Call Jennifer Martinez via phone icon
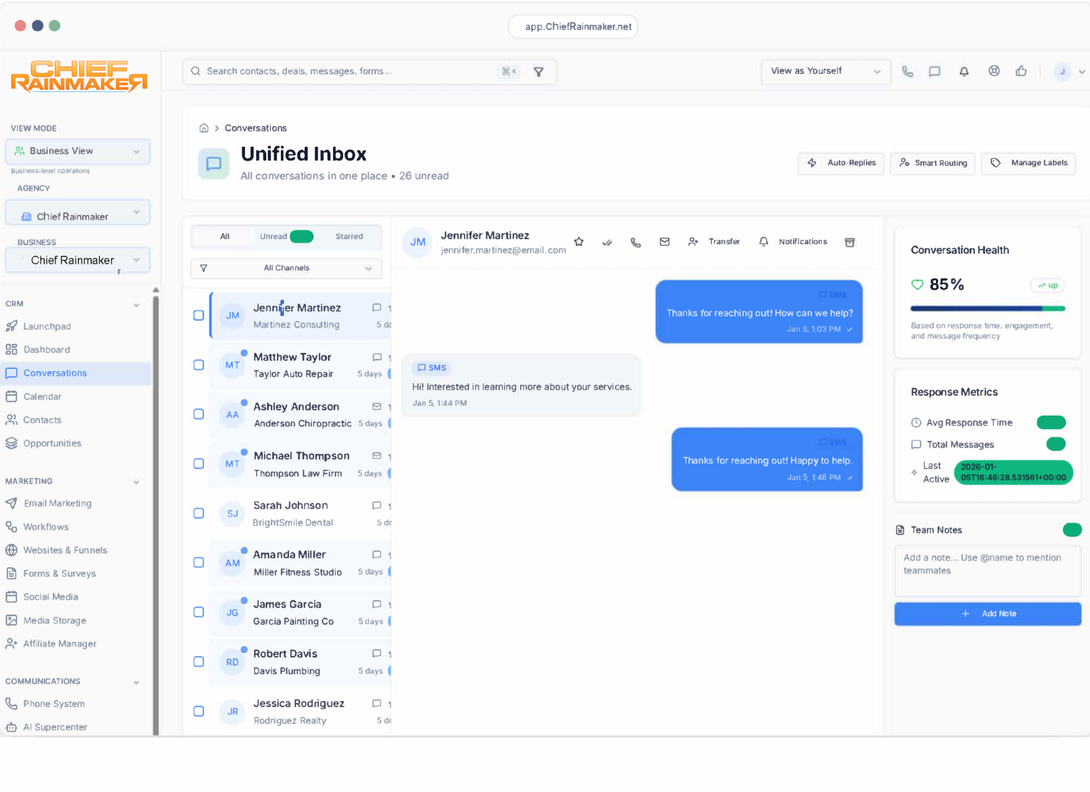 tap(636, 242)
